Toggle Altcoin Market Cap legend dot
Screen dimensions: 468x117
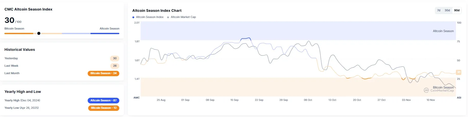pyautogui.click(x=168, y=17)
